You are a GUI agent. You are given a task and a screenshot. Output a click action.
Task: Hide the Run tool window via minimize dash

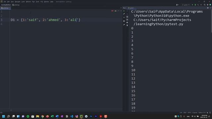(211, 8)
